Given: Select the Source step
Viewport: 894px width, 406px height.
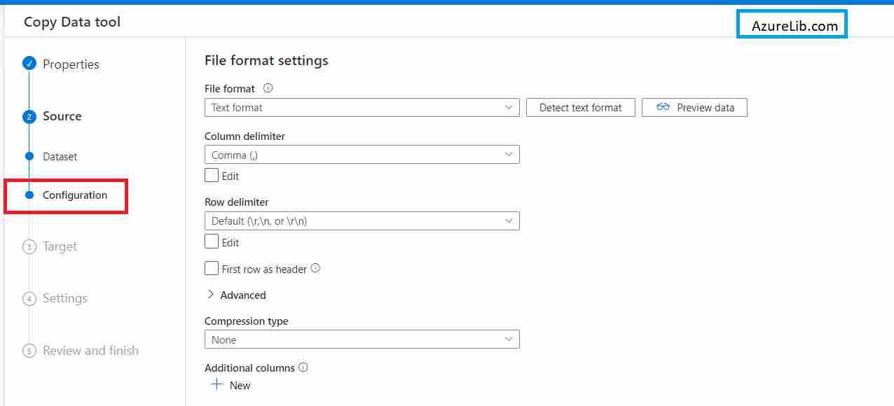Looking at the screenshot, I should click(62, 116).
